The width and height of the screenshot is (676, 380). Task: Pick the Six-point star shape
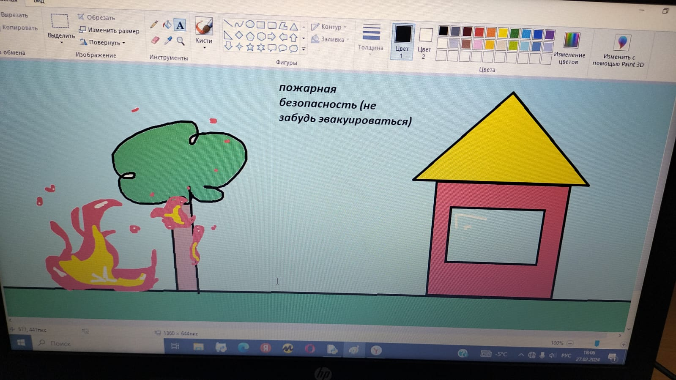[261, 47]
